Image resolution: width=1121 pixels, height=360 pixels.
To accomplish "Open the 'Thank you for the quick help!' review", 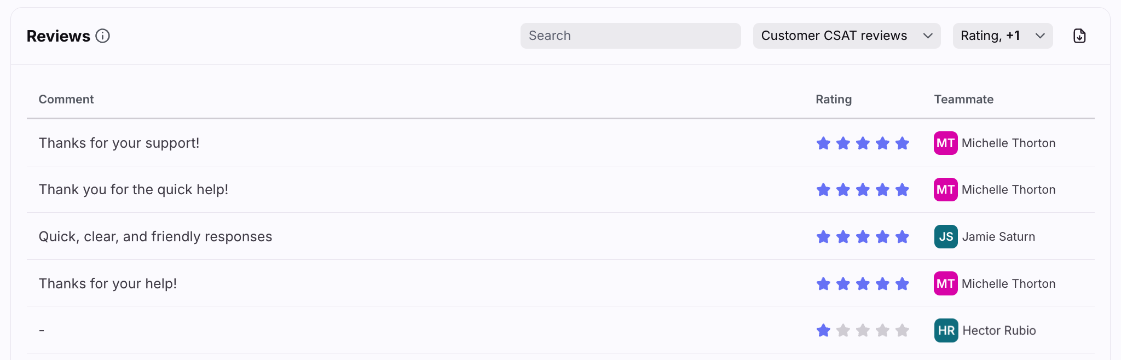I will [134, 190].
